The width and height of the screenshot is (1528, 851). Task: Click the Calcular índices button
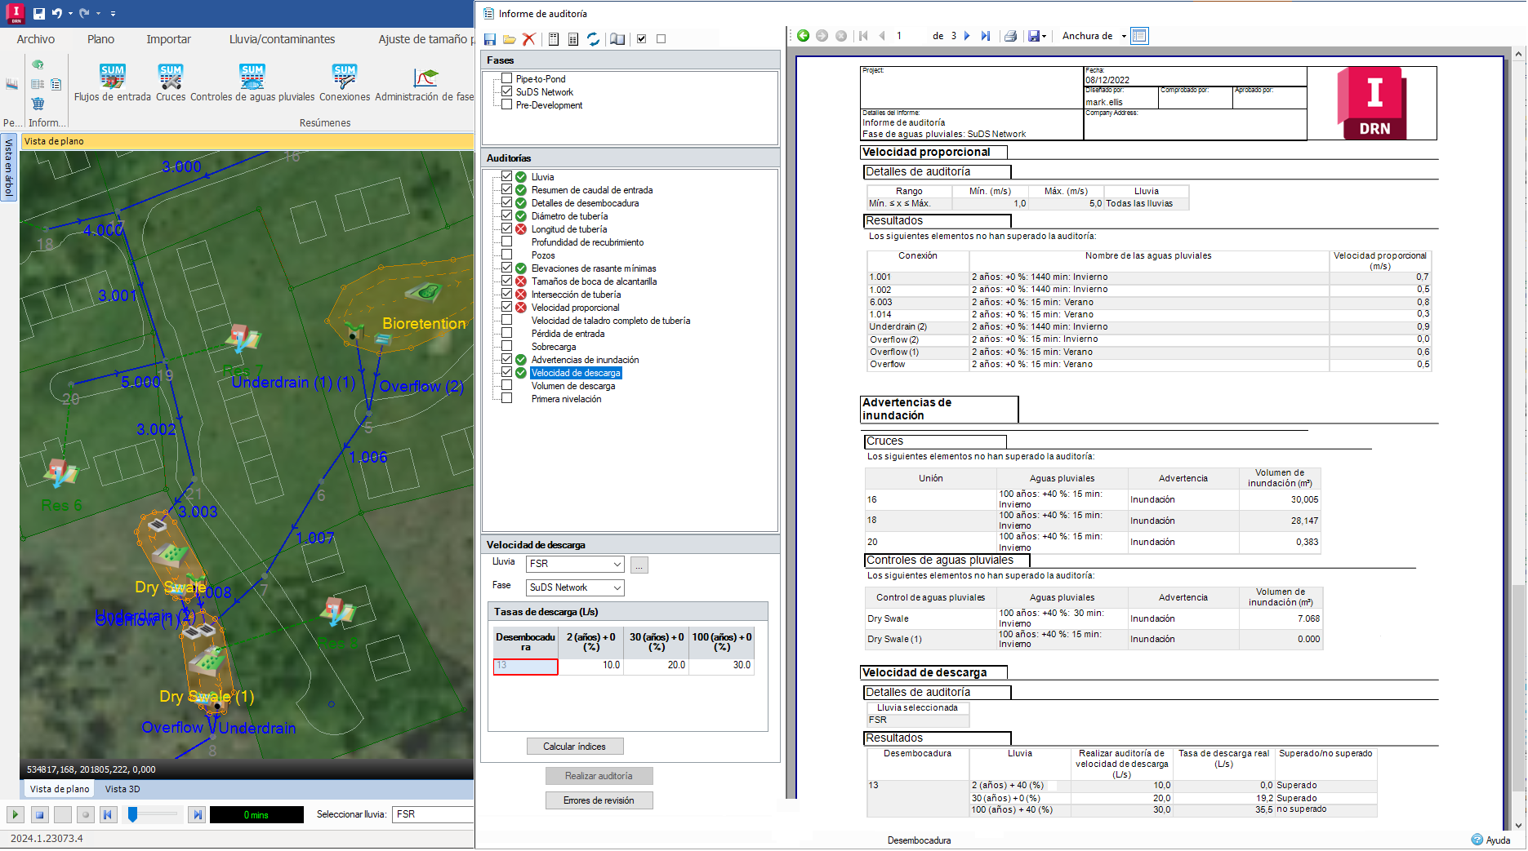coord(575,747)
